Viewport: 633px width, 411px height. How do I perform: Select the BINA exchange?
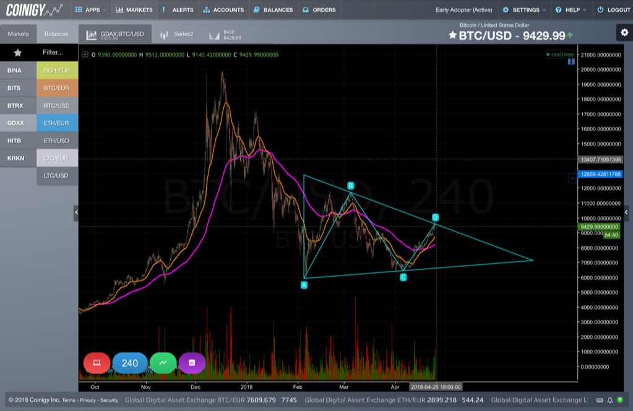click(x=18, y=70)
